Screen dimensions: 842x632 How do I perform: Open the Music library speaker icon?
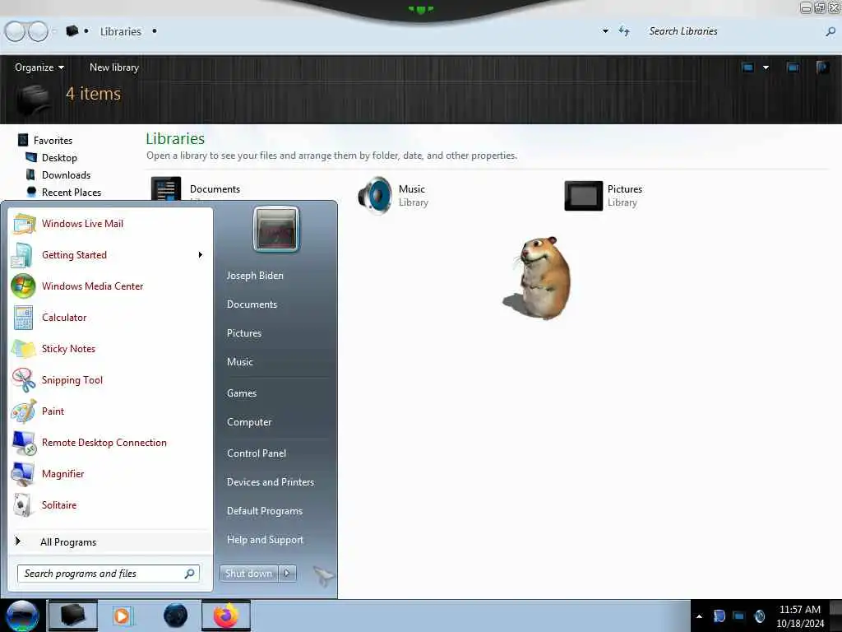(x=375, y=195)
